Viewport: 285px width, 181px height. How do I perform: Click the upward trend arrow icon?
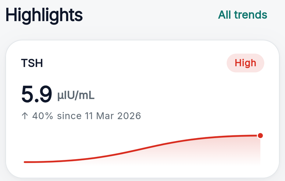click(x=25, y=116)
